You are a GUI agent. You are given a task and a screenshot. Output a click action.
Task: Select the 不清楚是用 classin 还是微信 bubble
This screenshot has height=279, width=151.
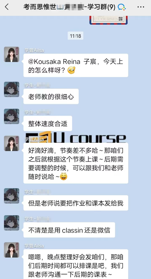point(69,230)
